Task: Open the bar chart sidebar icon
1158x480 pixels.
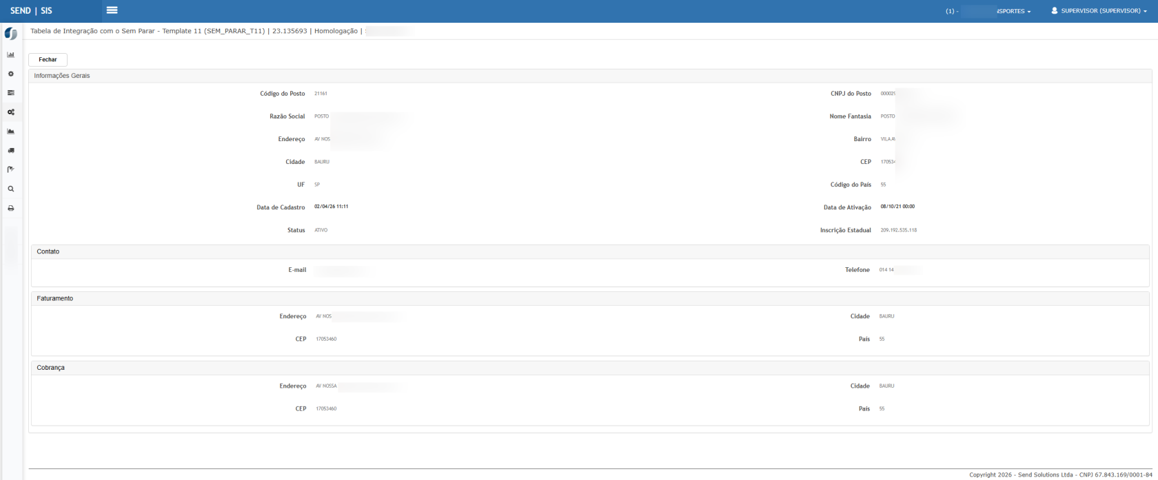Action: [10, 54]
